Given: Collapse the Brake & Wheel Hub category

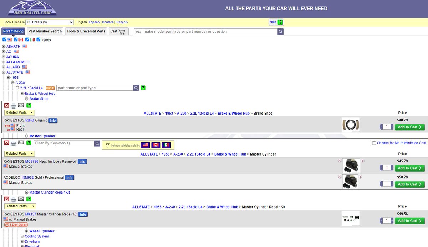Looking at the screenshot, I should [22, 94].
